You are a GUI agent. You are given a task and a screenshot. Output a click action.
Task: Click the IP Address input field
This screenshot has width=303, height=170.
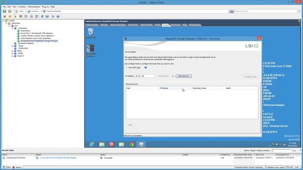pos(145,76)
